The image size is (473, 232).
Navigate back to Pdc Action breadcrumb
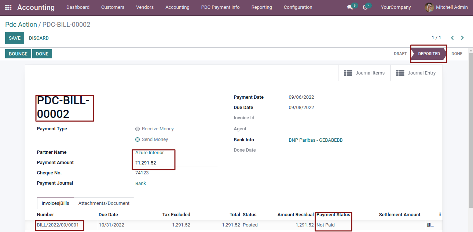(21, 25)
